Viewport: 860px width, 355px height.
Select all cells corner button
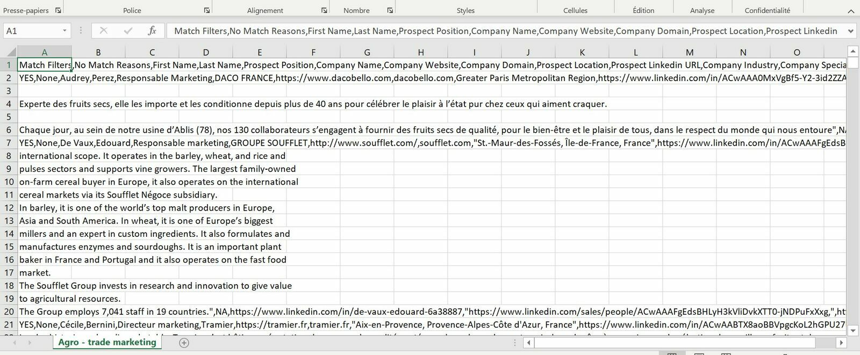[9, 52]
